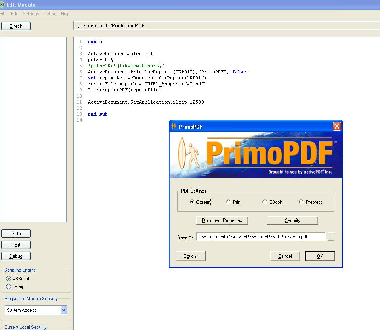Select VBScript scripting engine
Viewport: 380px width, 330px height.
[x=9, y=279]
